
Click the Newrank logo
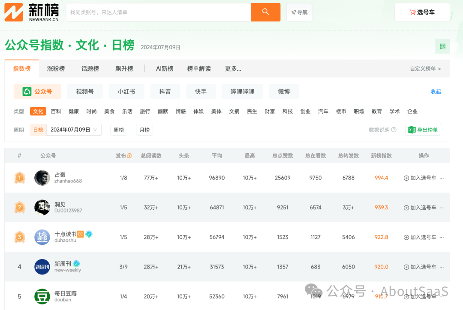32,12
